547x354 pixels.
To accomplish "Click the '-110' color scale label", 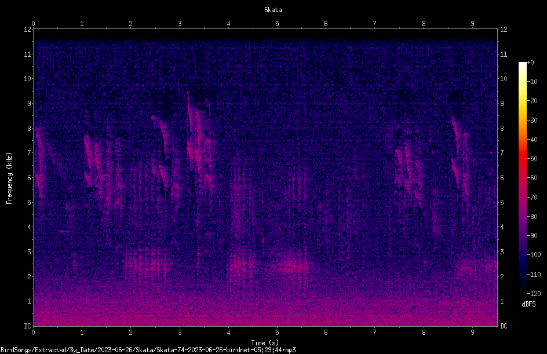I will click(534, 275).
